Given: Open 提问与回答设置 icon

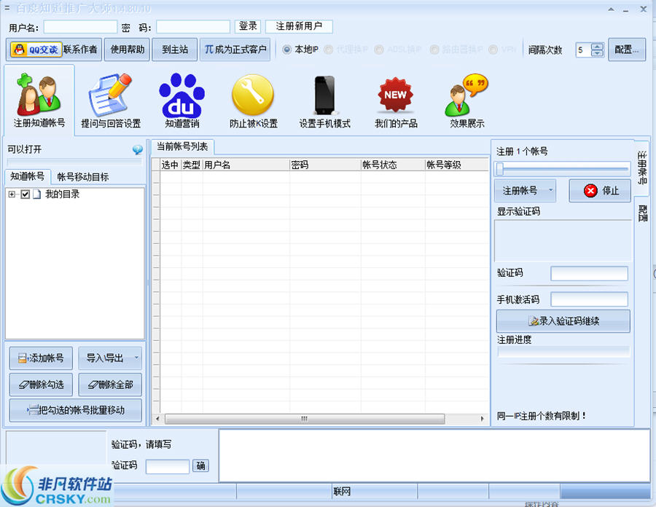Looking at the screenshot, I should tap(111, 101).
